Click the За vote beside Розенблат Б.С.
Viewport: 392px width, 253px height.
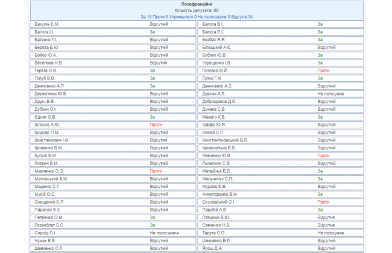point(153,224)
